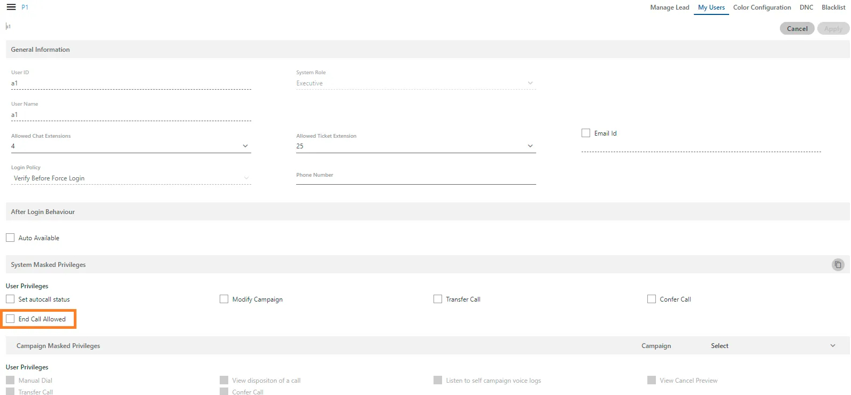Switch to the Manage Lead tab
This screenshot has height=395, width=851.
pos(669,7)
